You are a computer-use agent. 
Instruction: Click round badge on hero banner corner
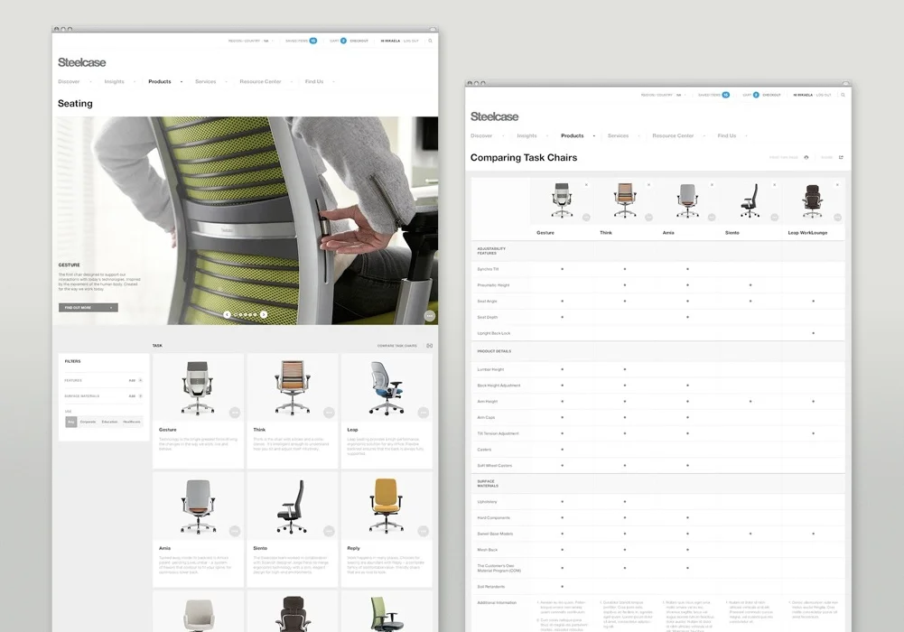430,316
